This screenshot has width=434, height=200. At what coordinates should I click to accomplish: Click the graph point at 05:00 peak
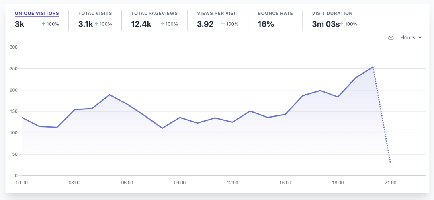pos(110,95)
